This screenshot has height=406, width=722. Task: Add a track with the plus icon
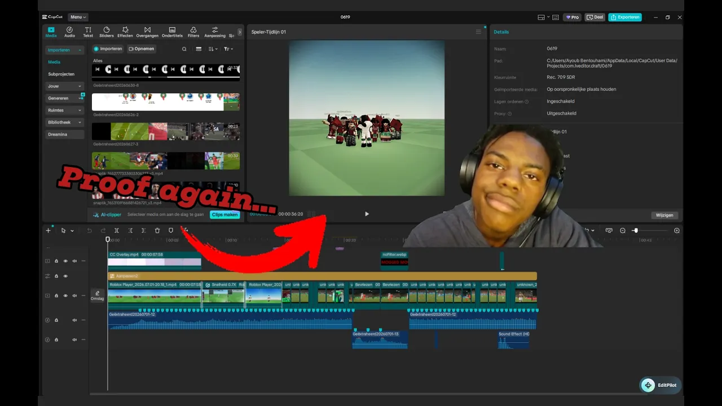pos(48,231)
